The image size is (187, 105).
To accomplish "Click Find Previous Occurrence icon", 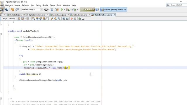I will coord(37,19).
